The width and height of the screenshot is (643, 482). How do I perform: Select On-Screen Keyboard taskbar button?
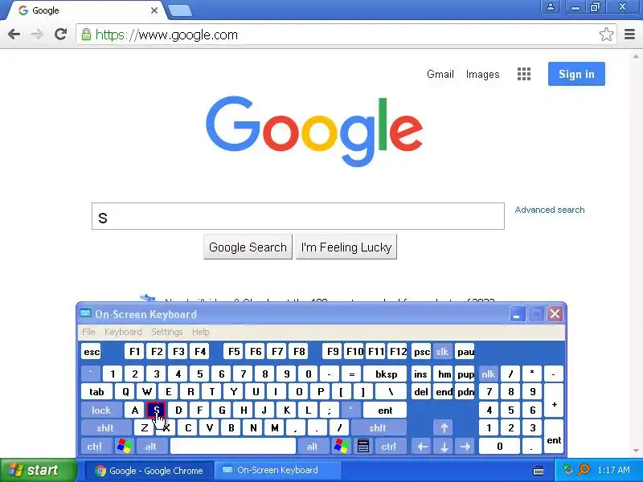(x=278, y=471)
